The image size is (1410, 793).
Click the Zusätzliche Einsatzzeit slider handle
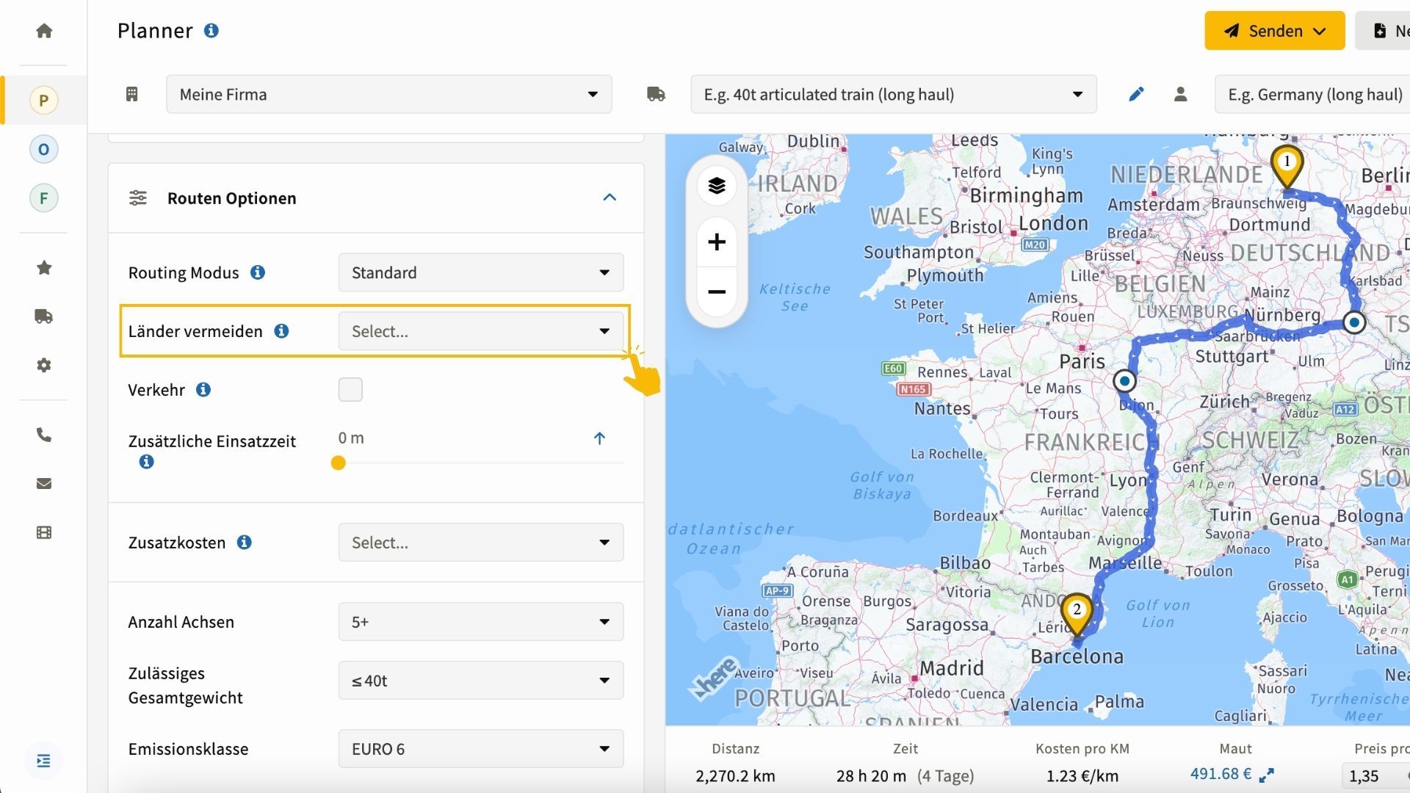pyautogui.click(x=339, y=463)
